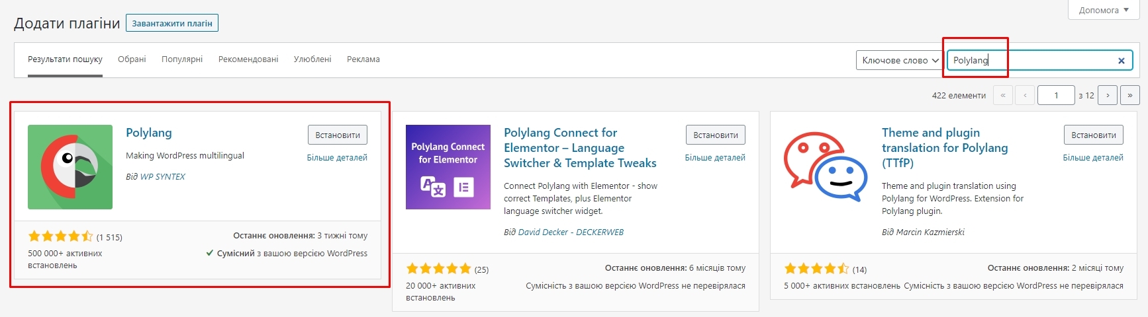
Task: Click the plugin search field containing Polylang
Action: pyautogui.click(x=1040, y=60)
